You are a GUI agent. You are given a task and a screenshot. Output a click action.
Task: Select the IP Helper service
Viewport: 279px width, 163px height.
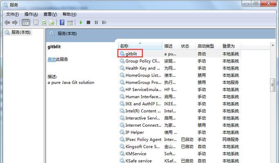click(180, 132)
